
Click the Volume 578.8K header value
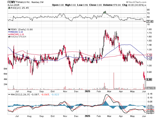(x=112, y=5)
